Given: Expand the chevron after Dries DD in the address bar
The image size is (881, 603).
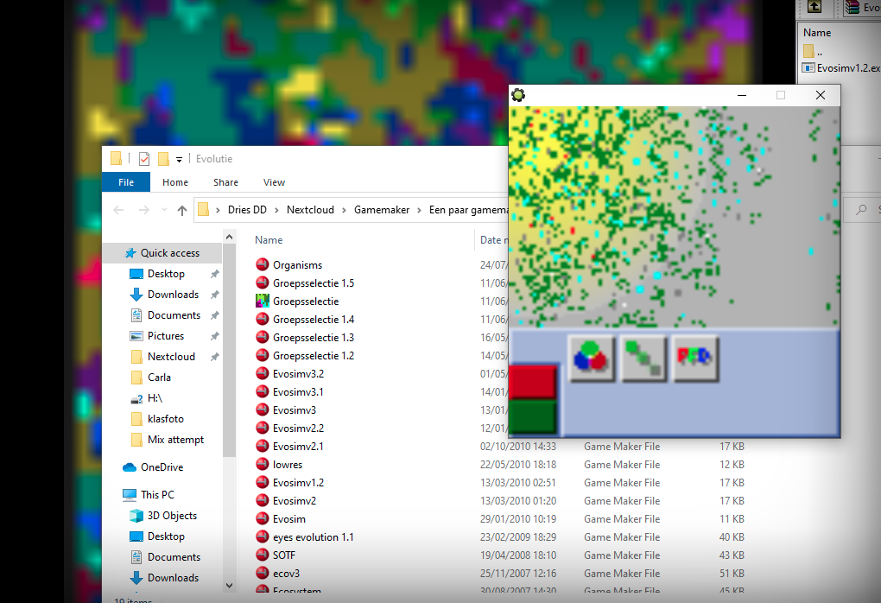Looking at the screenshot, I should coord(277,210).
